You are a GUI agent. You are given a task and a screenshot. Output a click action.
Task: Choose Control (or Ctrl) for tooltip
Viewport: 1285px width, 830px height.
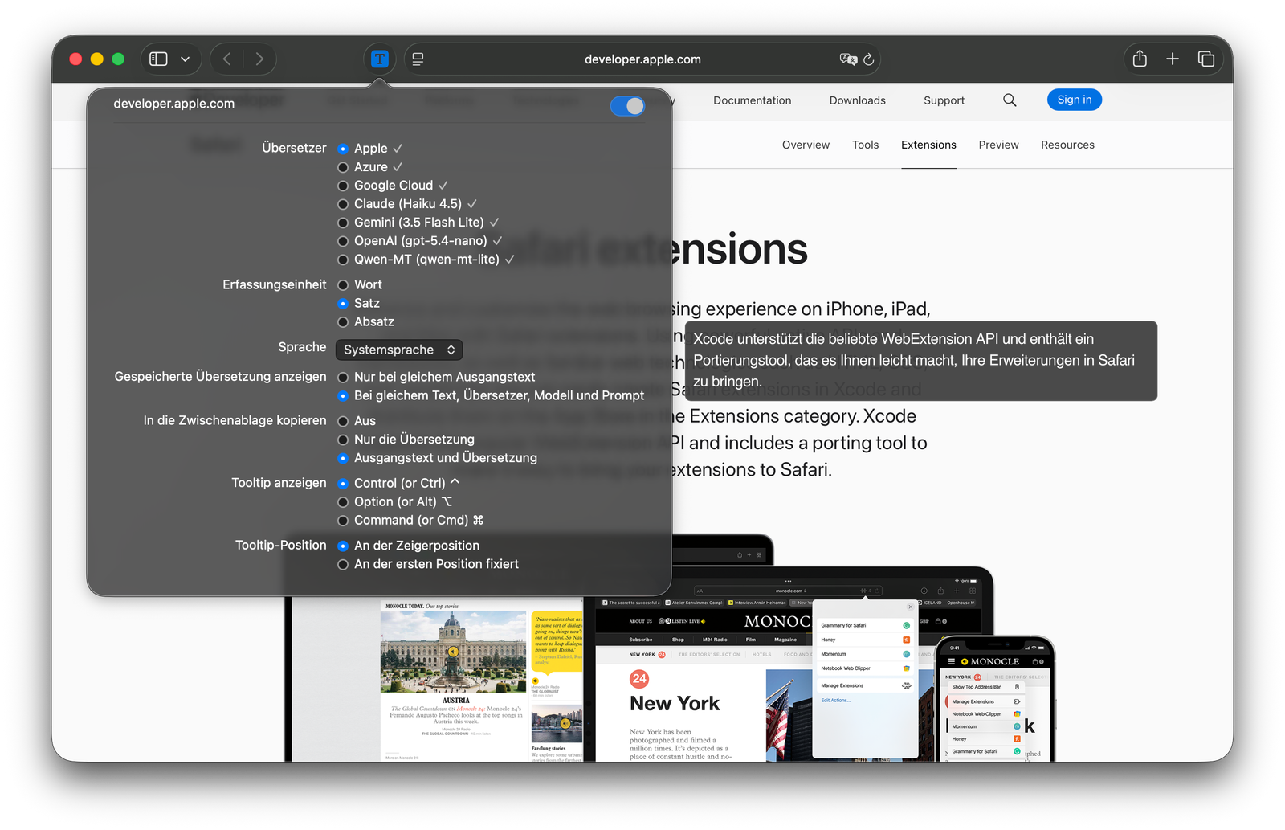(343, 484)
